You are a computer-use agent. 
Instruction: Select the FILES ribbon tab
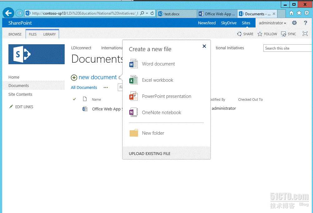tap(32, 34)
